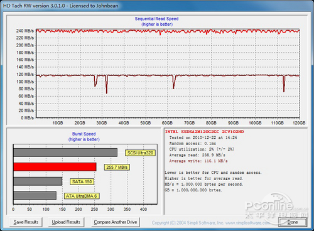Click the Copyright 2004 Simpli Software text

[x=212, y=223]
